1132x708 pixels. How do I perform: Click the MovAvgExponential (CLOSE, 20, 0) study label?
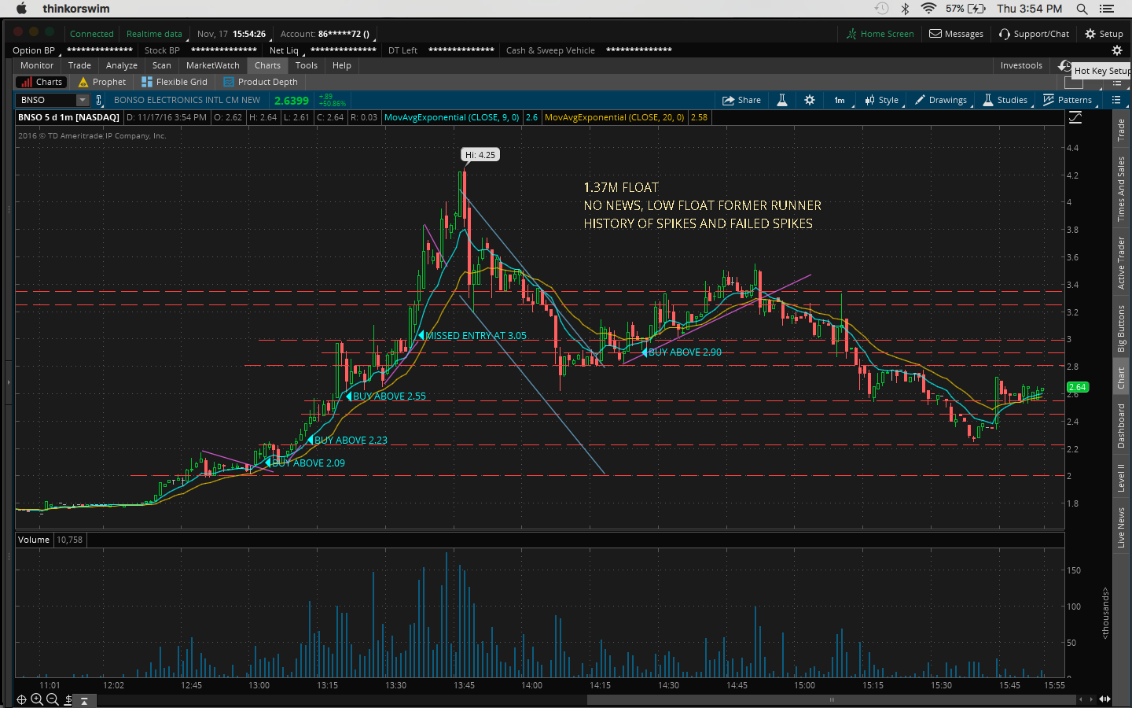click(615, 117)
